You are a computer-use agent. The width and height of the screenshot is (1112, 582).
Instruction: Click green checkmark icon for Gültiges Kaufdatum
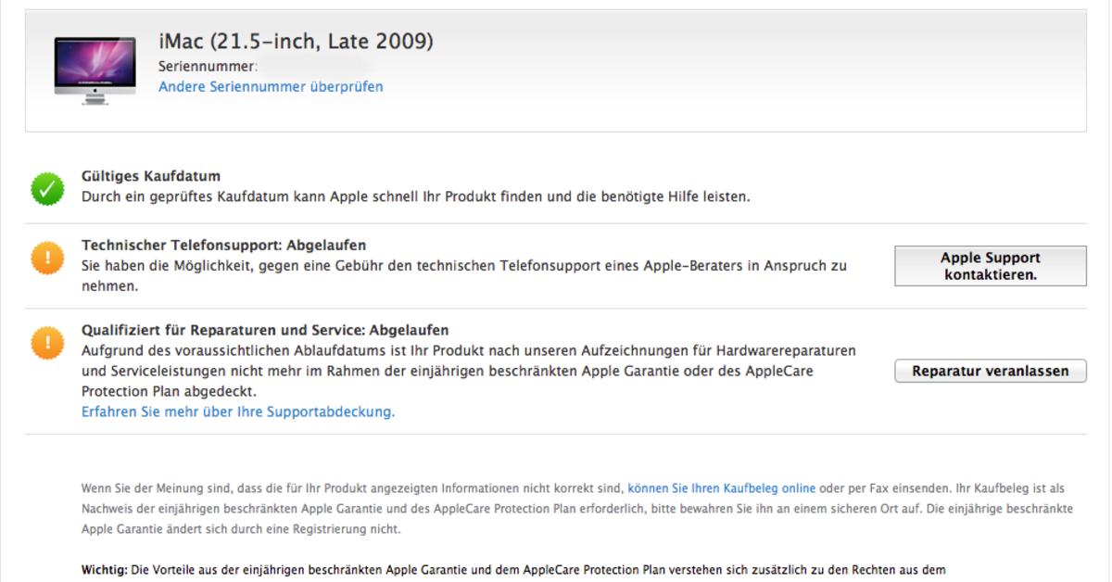47,189
